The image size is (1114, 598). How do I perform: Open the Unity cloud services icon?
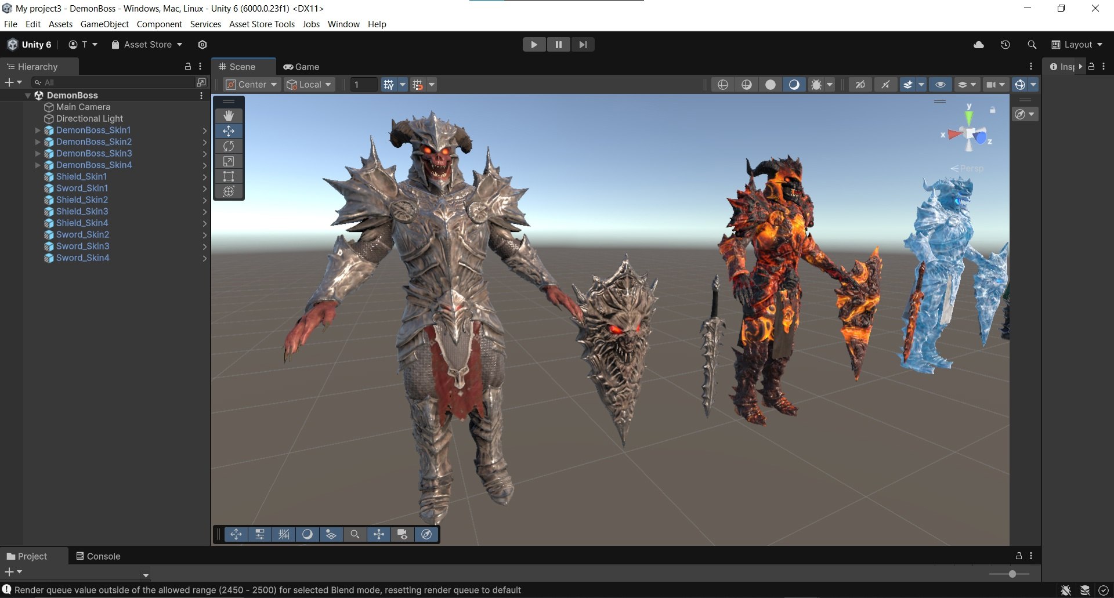(979, 45)
